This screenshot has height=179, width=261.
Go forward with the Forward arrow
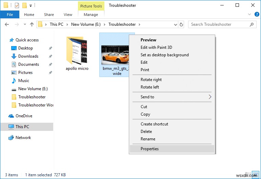pos(17,24)
